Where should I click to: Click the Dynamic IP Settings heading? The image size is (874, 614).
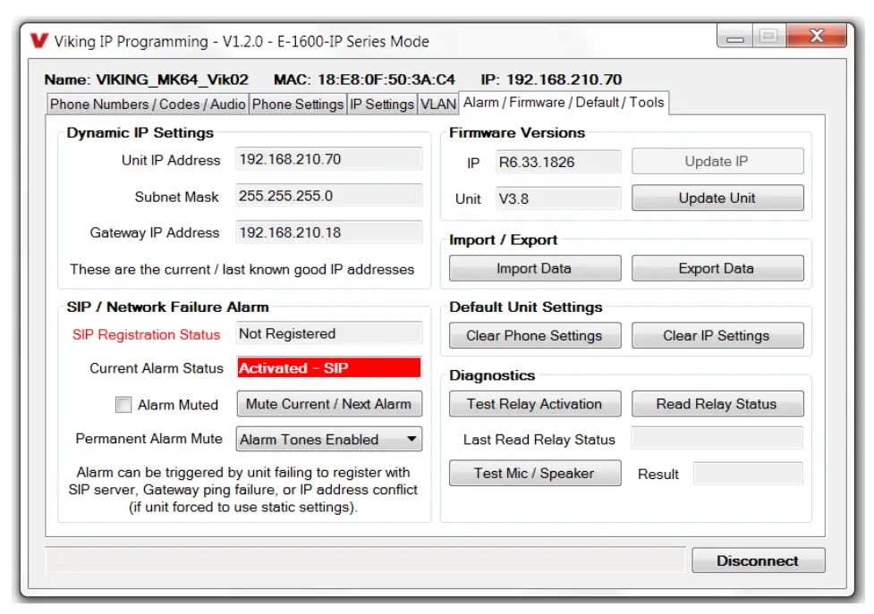(x=140, y=132)
